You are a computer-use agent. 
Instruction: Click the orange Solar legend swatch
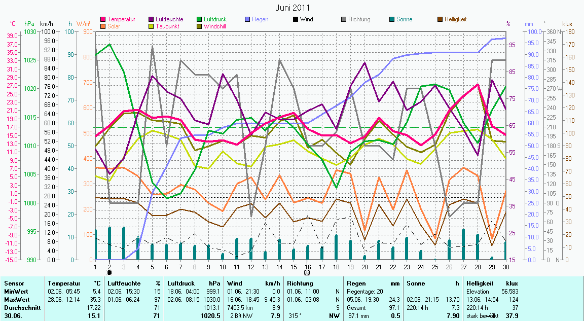103,26
